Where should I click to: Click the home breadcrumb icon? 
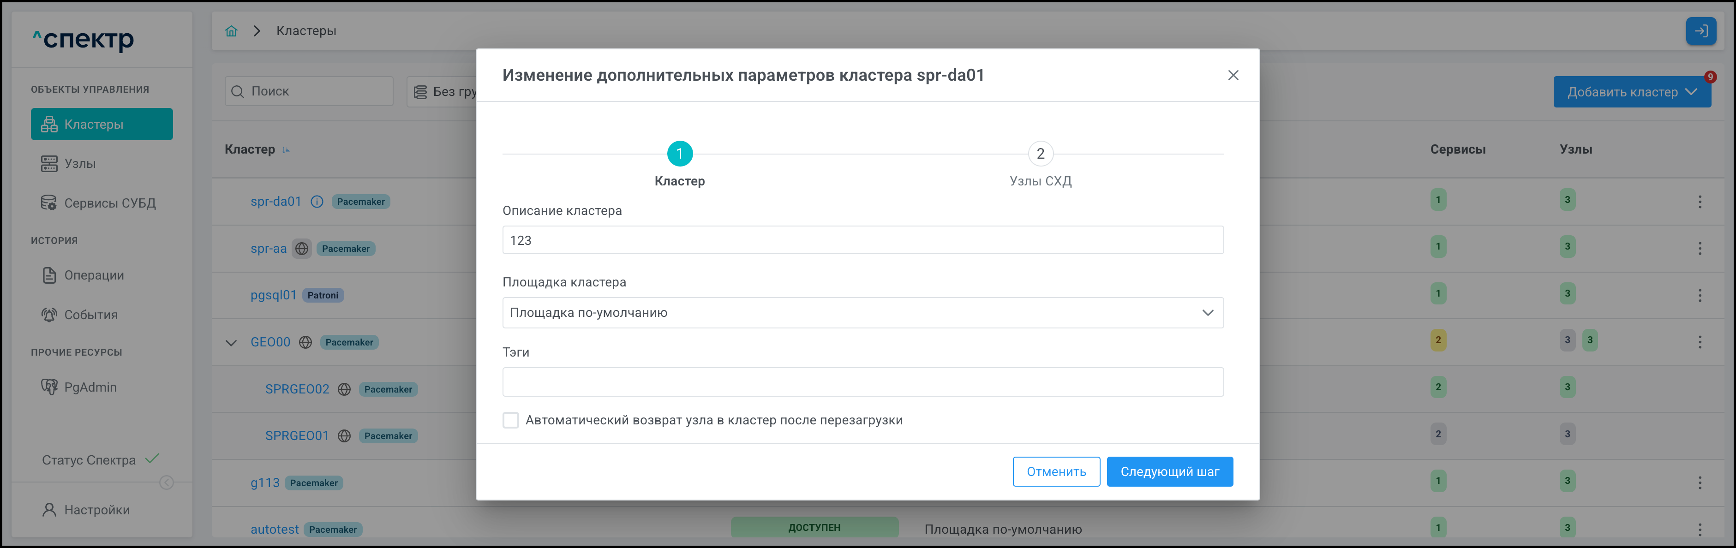coord(231,31)
